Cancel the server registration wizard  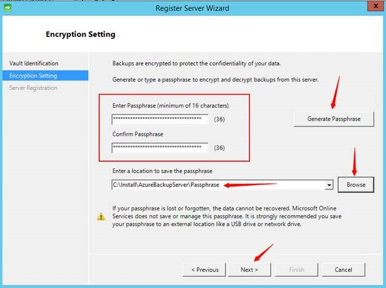coord(344,270)
